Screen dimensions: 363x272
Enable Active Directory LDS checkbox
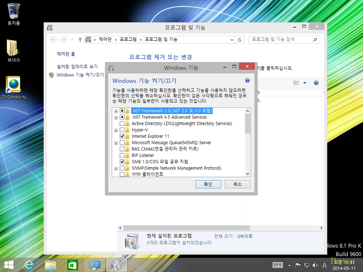point(122,124)
